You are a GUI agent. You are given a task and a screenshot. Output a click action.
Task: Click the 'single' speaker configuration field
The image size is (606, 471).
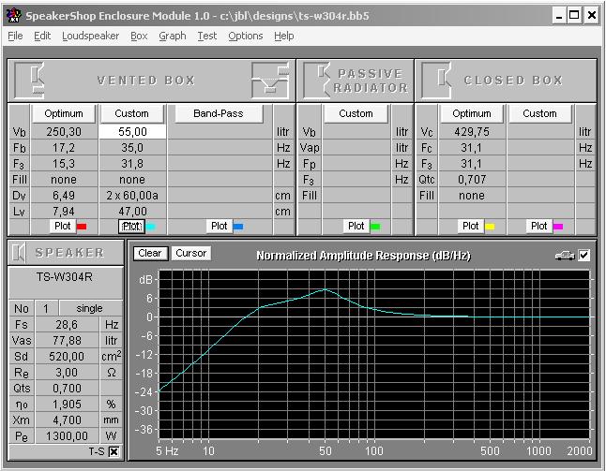(x=88, y=308)
